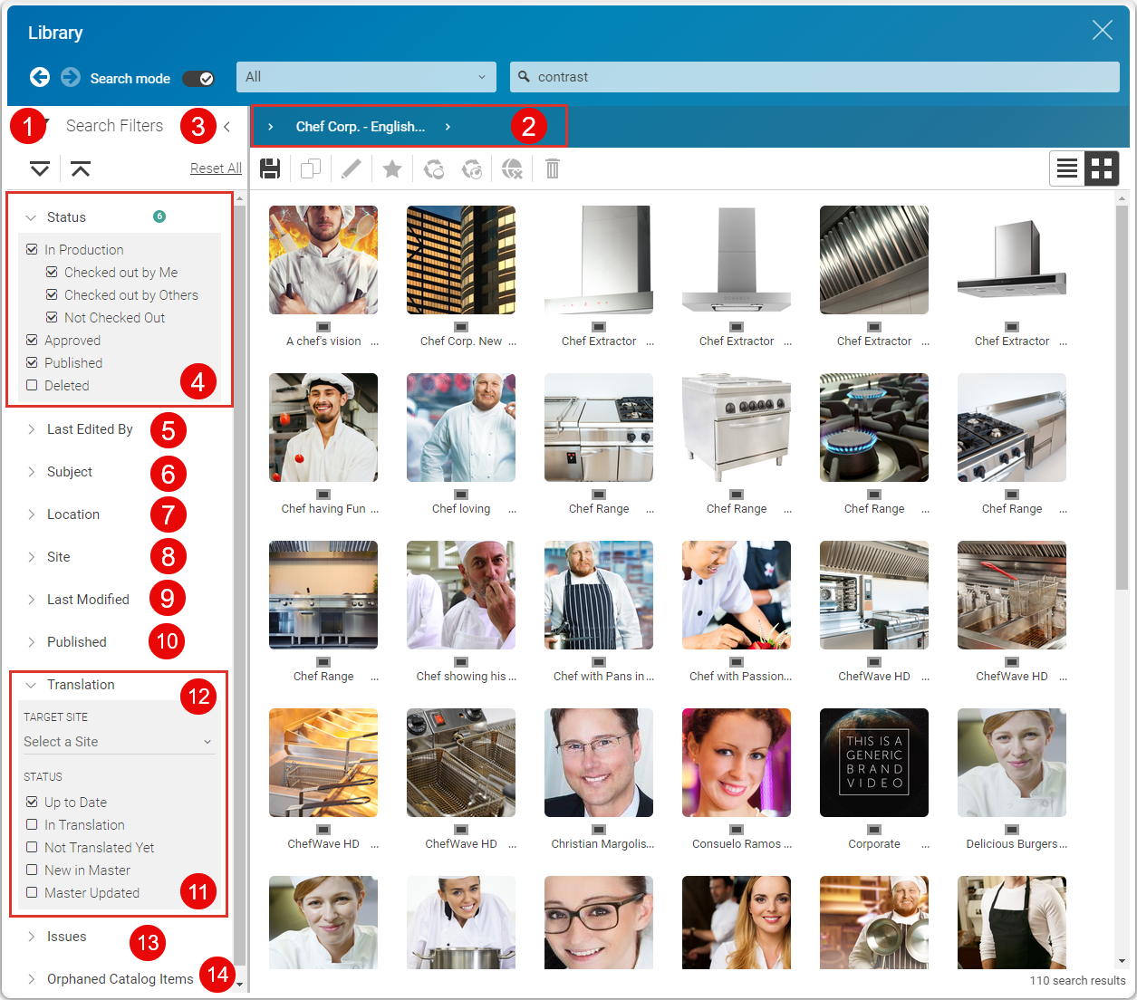Viewport: 1137px width, 1000px height.
Task: Click the search field containing contrast
Action: click(815, 77)
